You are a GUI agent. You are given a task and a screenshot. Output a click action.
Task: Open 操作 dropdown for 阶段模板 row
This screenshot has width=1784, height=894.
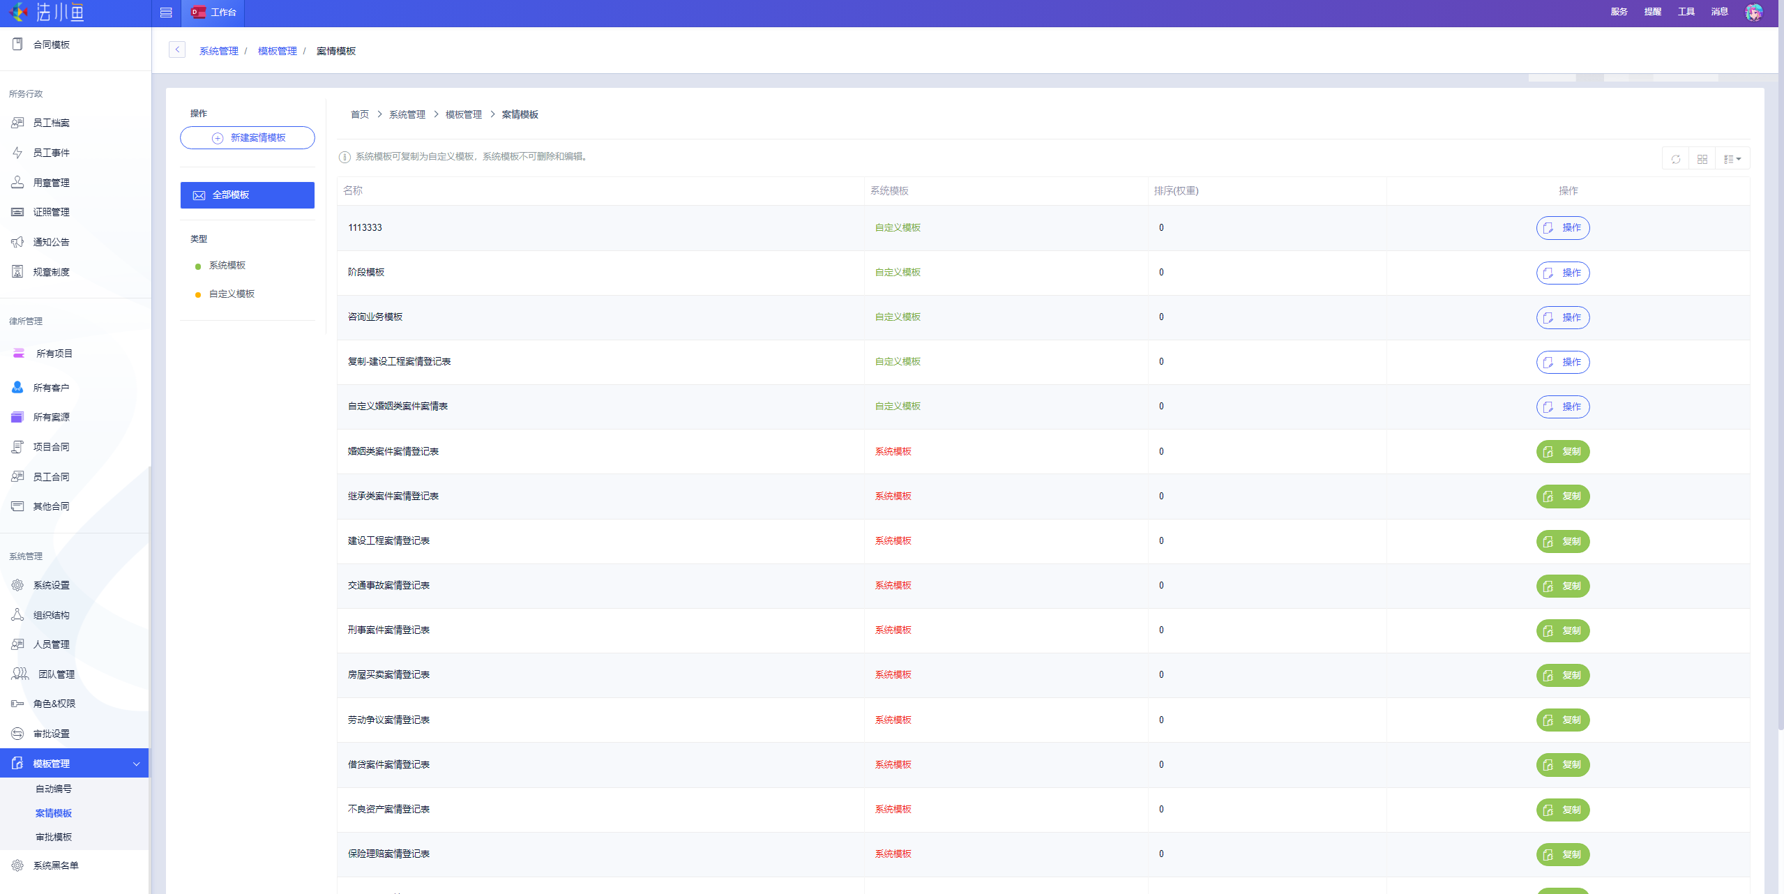pyautogui.click(x=1562, y=273)
